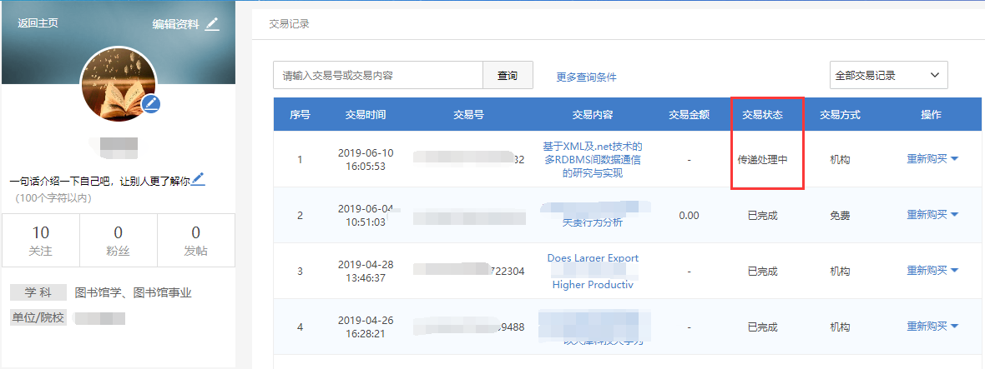View the 0 粉丝 followers count
The height and width of the screenshot is (369, 985).
pyautogui.click(x=118, y=240)
